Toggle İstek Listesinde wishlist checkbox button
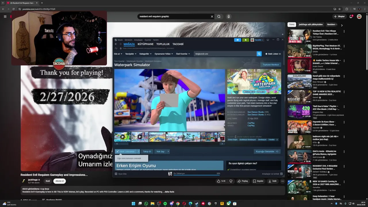 click(x=126, y=152)
